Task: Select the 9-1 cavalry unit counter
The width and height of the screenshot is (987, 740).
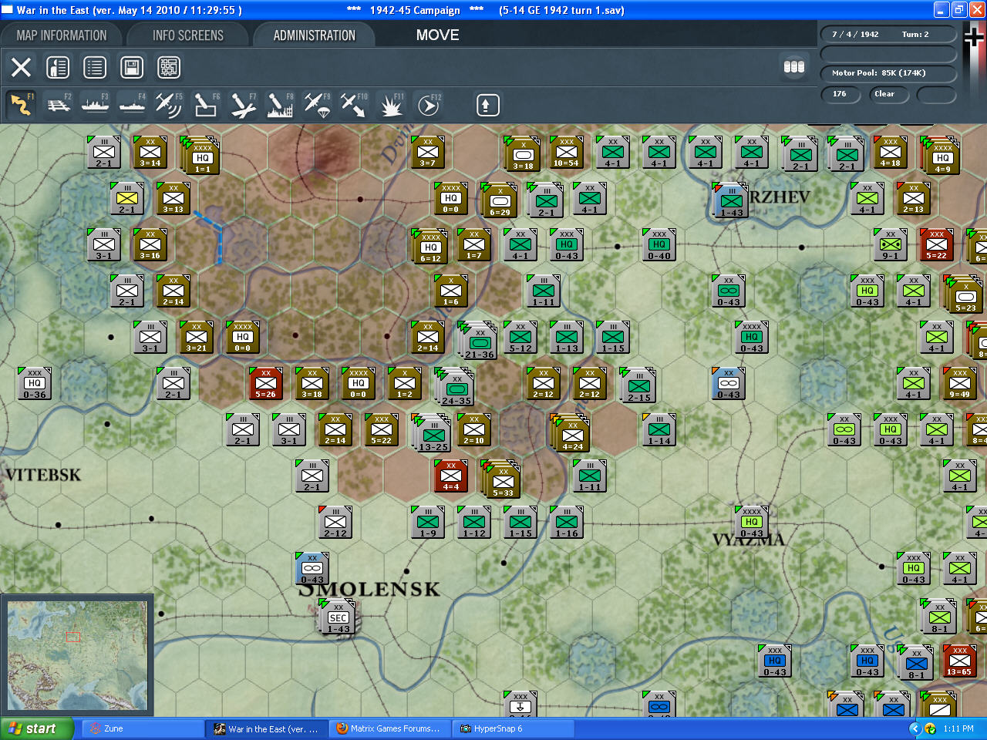Action: (x=890, y=244)
